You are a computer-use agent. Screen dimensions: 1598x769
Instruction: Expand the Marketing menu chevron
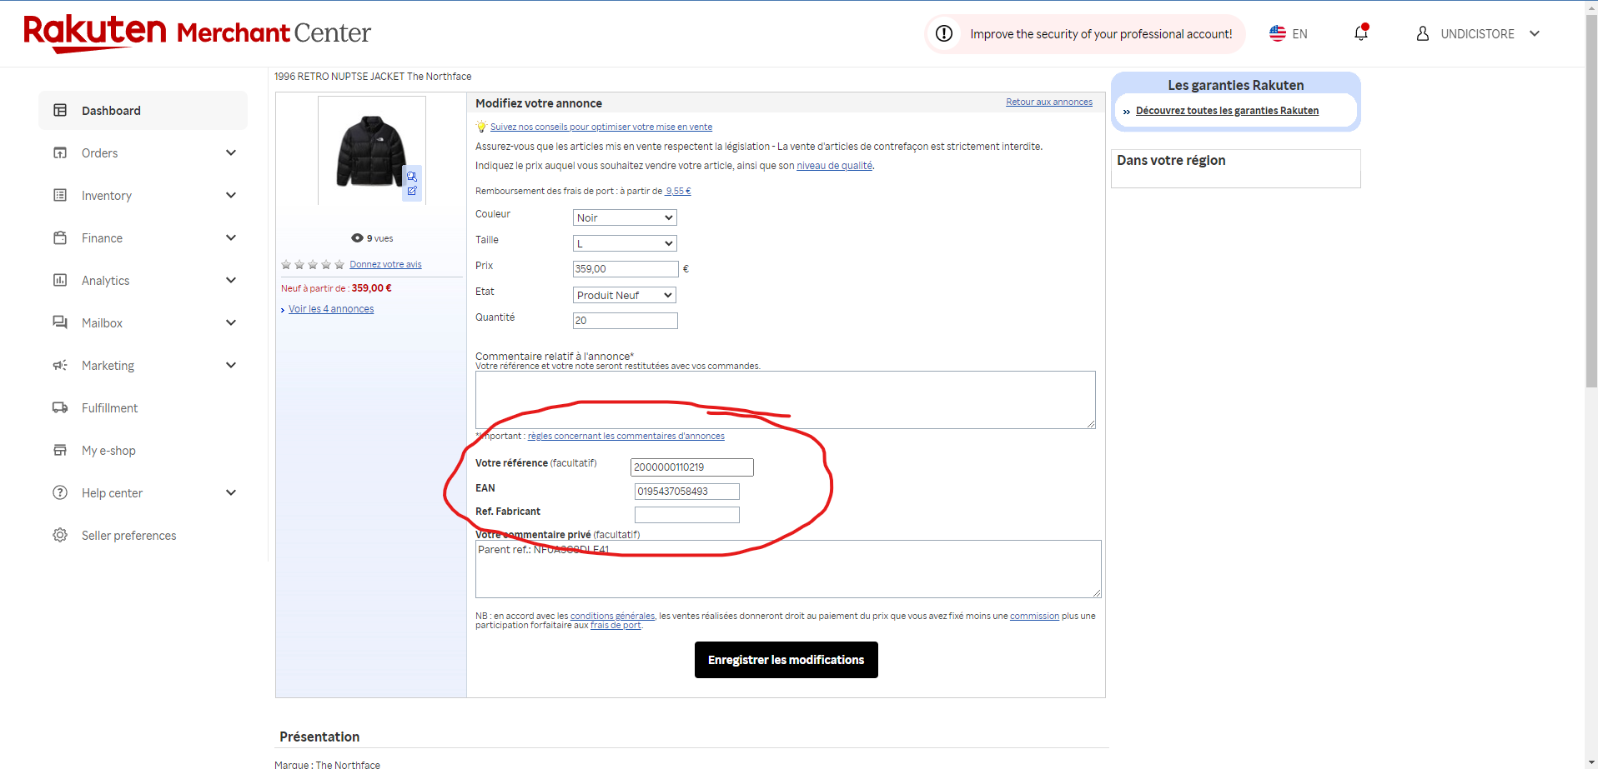pyautogui.click(x=231, y=365)
